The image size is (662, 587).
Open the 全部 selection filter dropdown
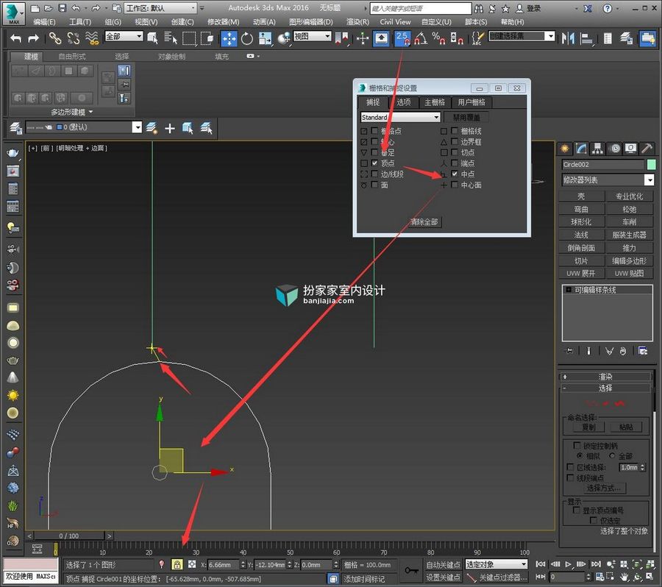(124, 36)
